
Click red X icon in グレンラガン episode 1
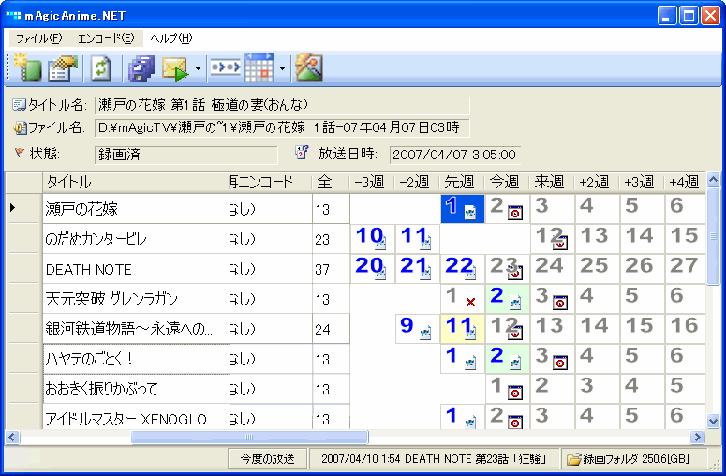coord(470,303)
